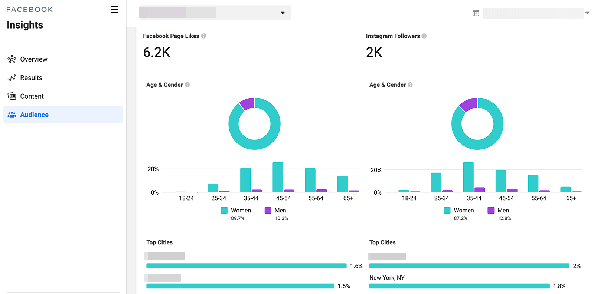Image resolution: width=594 pixels, height=294 pixels.
Task: Click info icon beside Instagram Followers
Action: (x=424, y=36)
